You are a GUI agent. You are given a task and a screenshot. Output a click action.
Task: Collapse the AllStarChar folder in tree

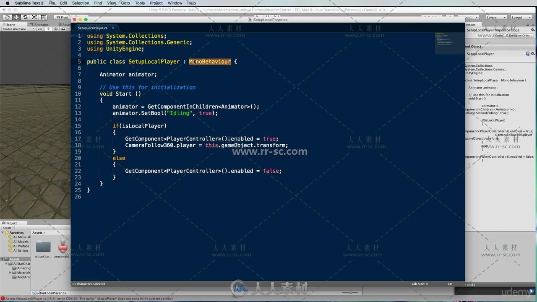(7, 264)
